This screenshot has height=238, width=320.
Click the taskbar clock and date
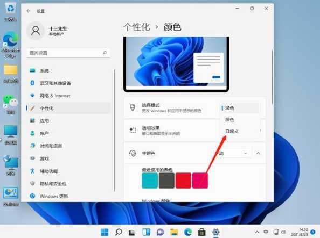[299, 232]
